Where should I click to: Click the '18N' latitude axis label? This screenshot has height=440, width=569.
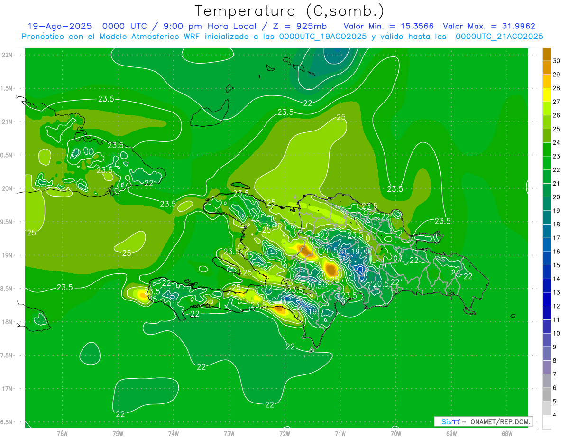point(7,322)
